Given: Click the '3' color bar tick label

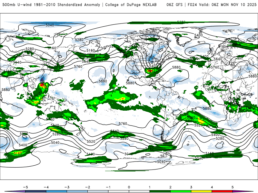Looking at the screenshot, I should [191, 187].
